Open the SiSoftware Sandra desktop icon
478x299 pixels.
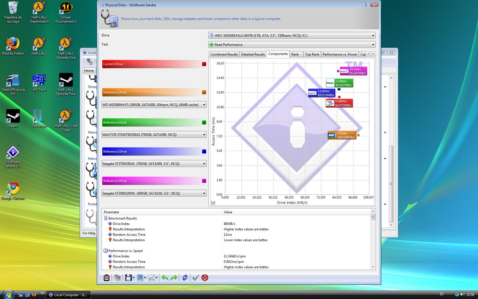click(x=13, y=157)
